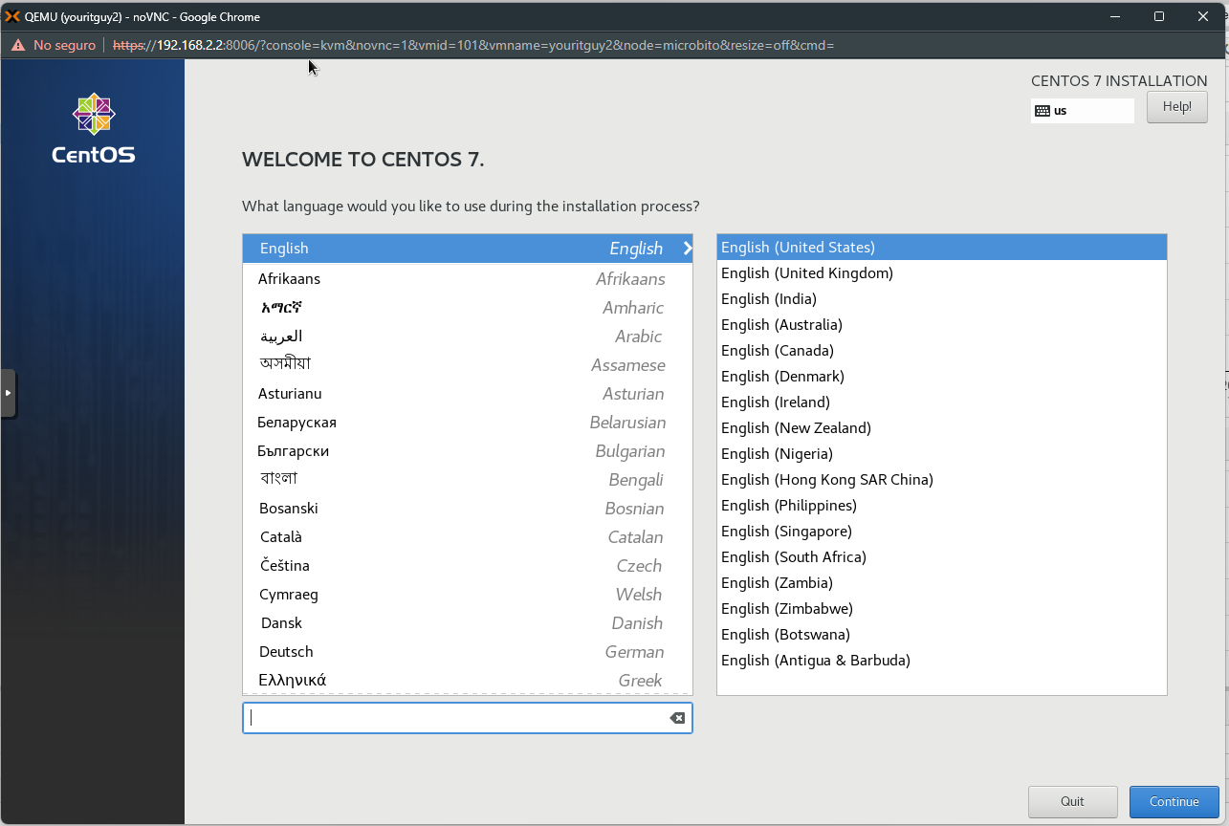Click the Quit button
Viewport: 1229px width, 826px height.
coord(1072,801)
